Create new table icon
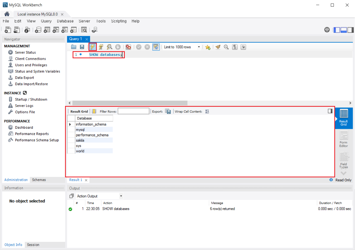Screen dimensions: 355x250 (47, 30)
